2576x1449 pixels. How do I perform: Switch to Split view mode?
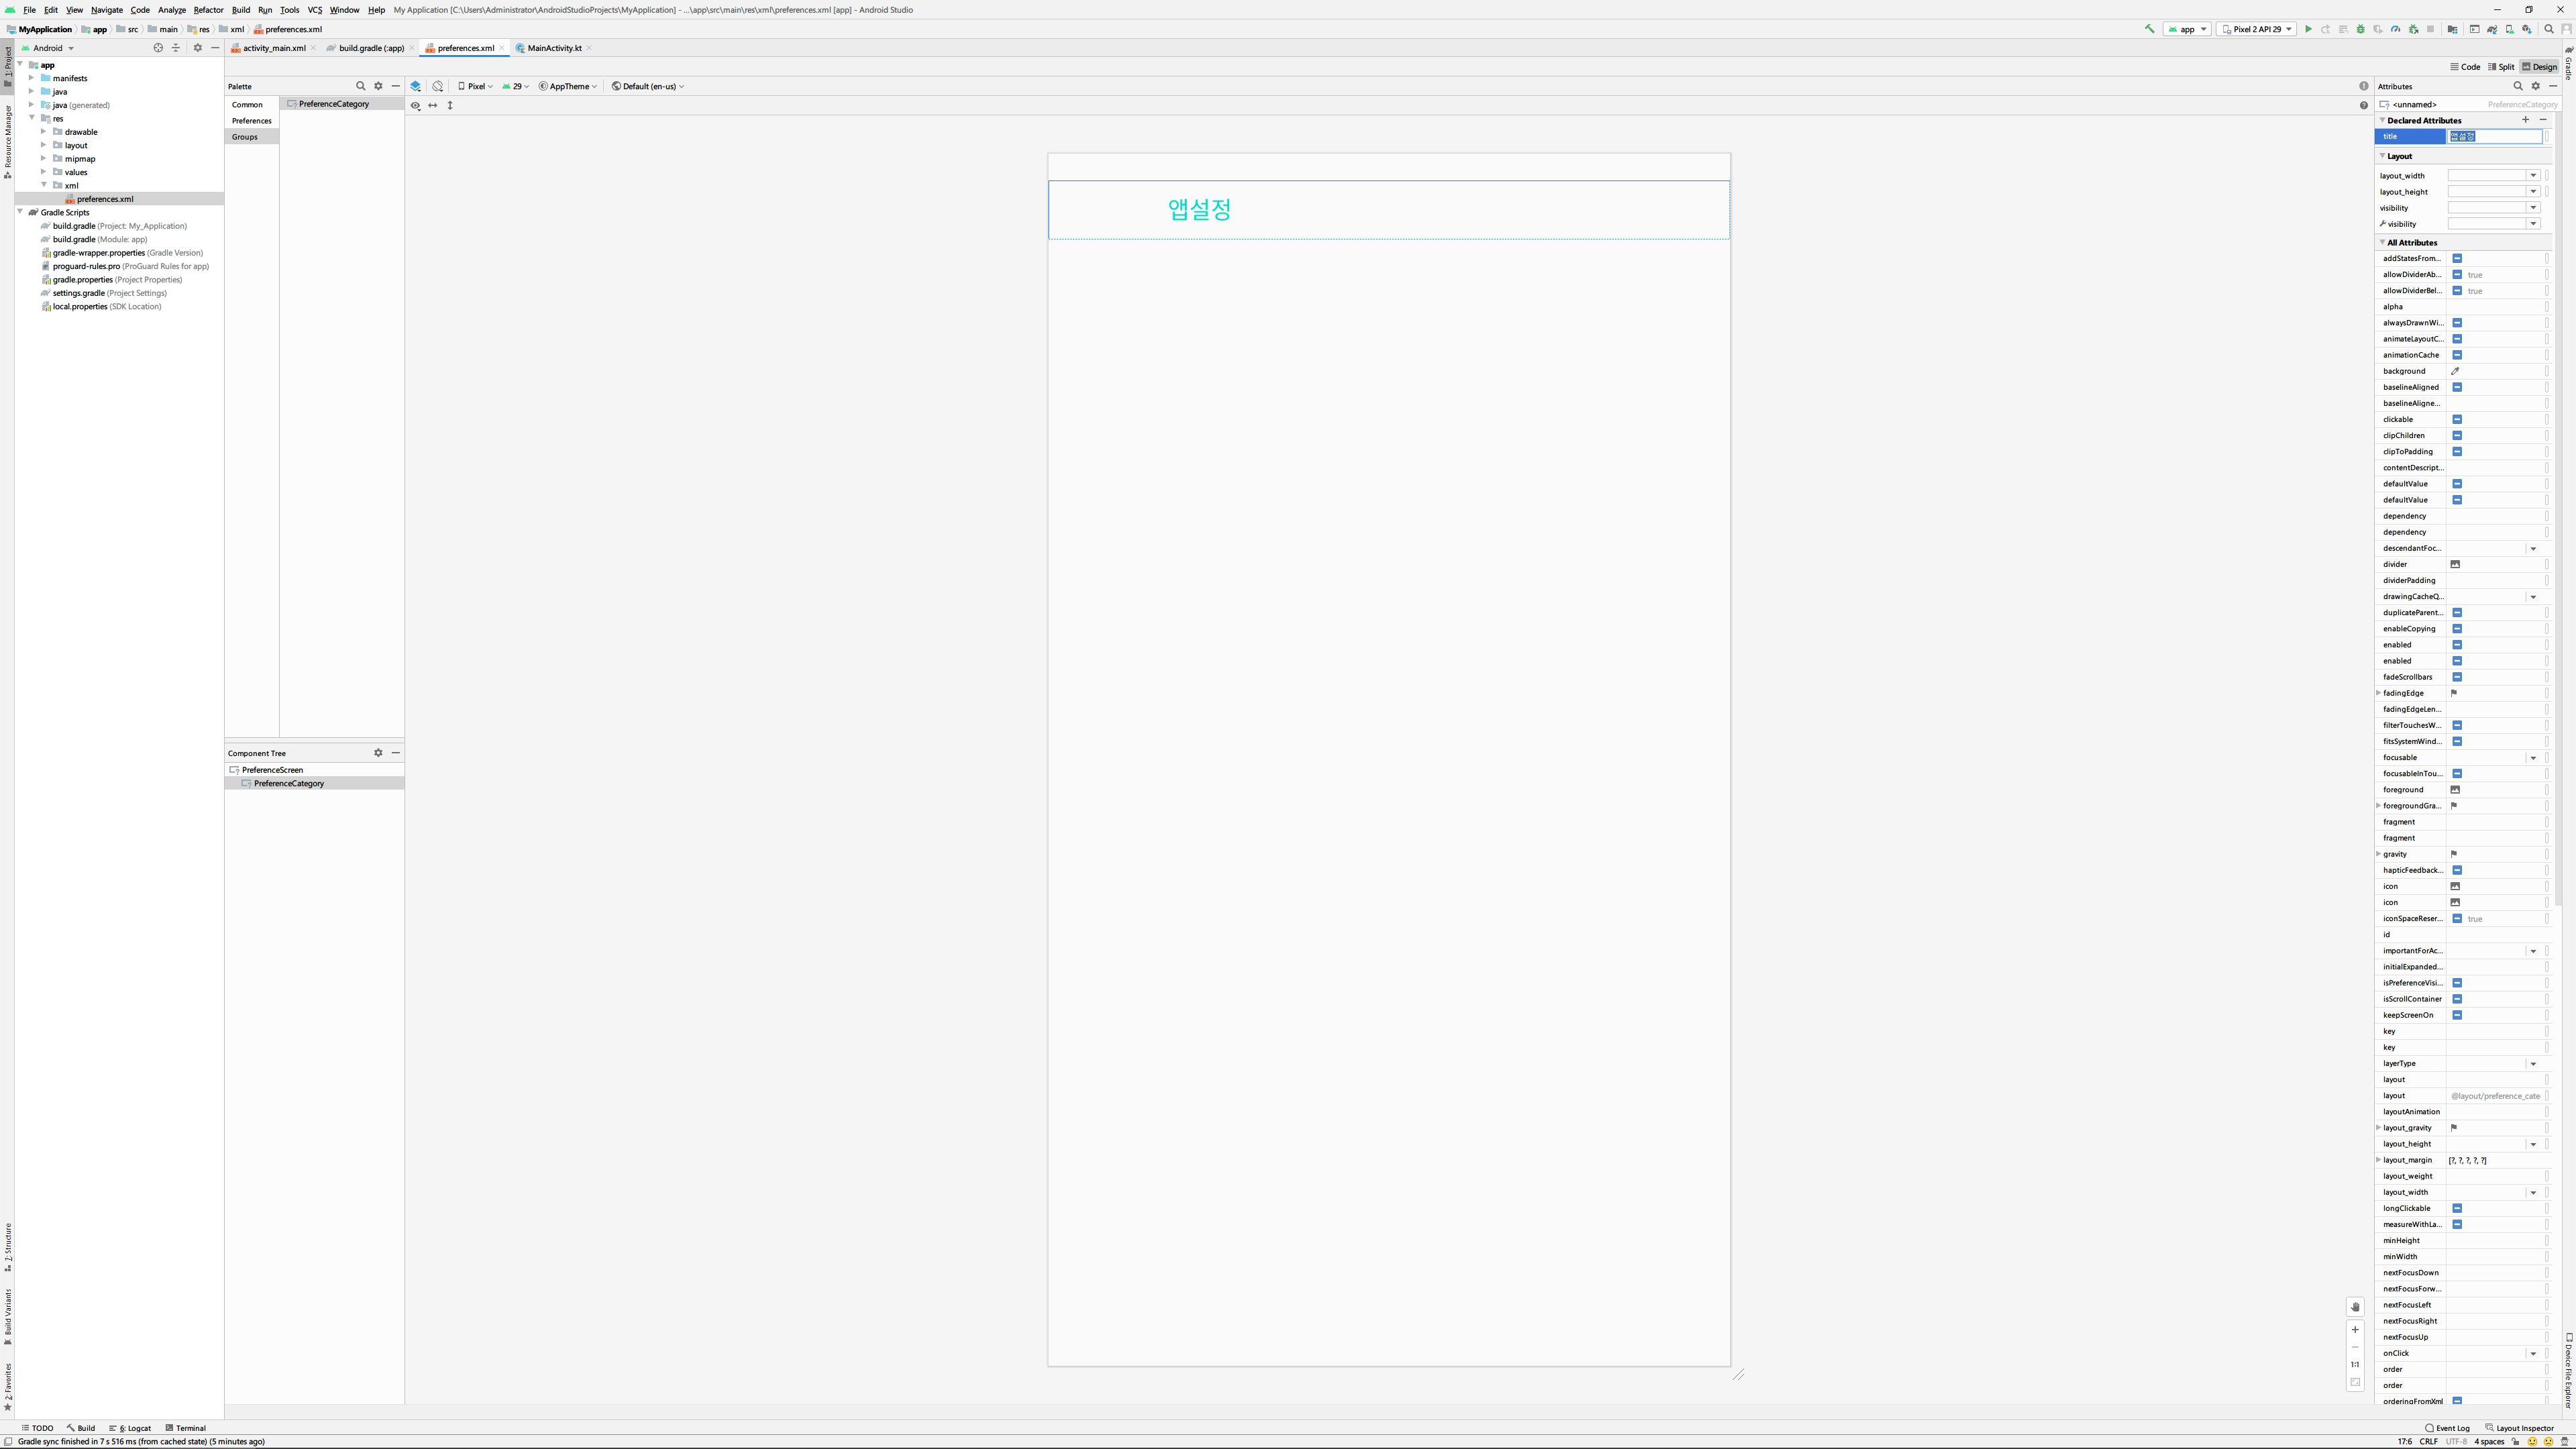coord(2501,67)
